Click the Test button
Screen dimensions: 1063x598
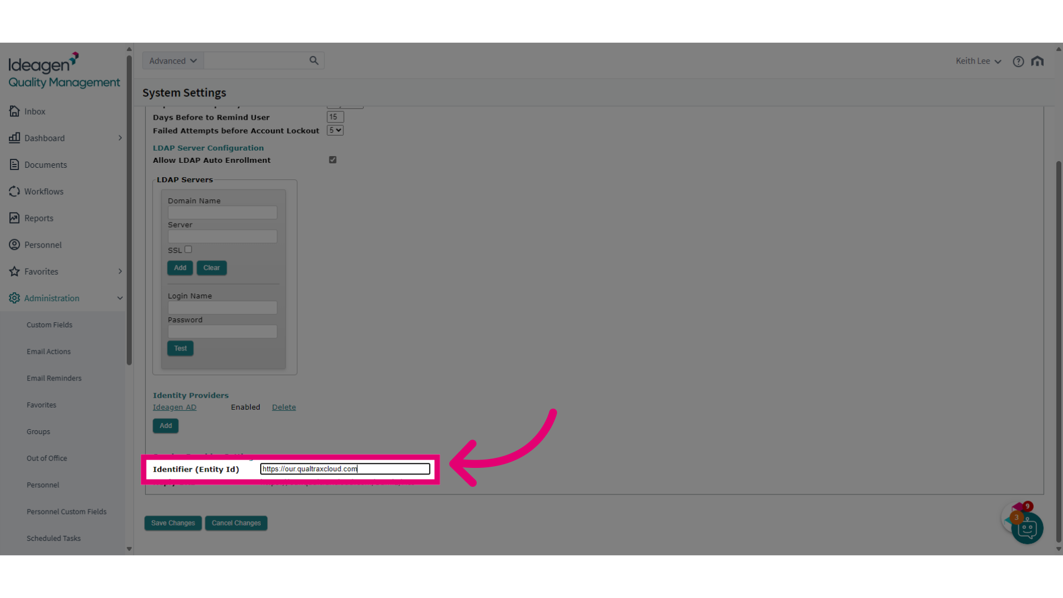pos(180,348)
